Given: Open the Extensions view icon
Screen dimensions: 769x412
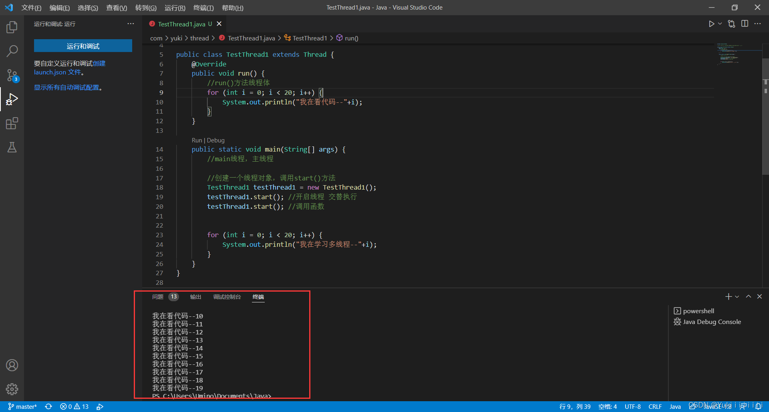Looking at the screenshot, I should click(12, 123).
